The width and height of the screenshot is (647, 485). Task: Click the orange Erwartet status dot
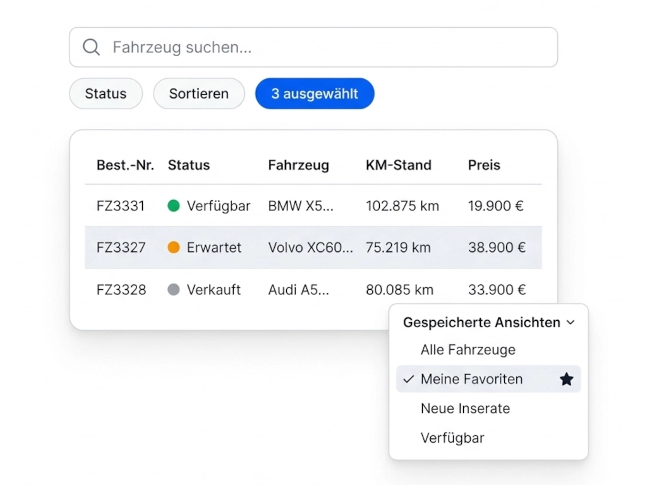click(x=173, y=248)
